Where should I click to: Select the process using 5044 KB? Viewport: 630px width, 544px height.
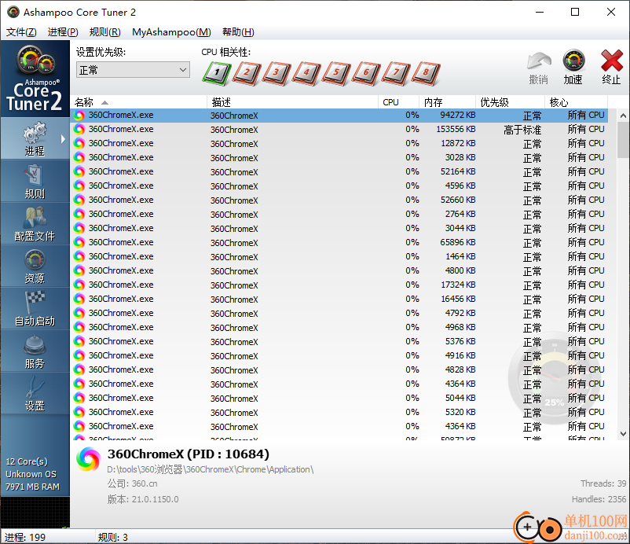[339, 398]
